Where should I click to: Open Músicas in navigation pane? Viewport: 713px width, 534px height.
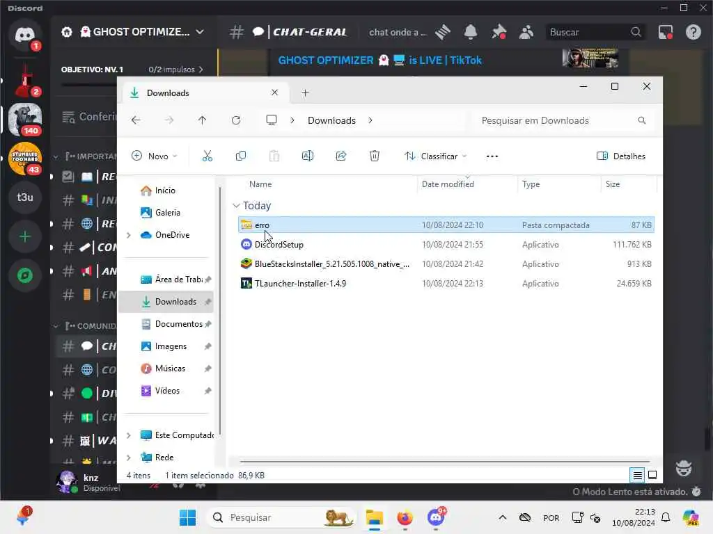click(170, 369)
